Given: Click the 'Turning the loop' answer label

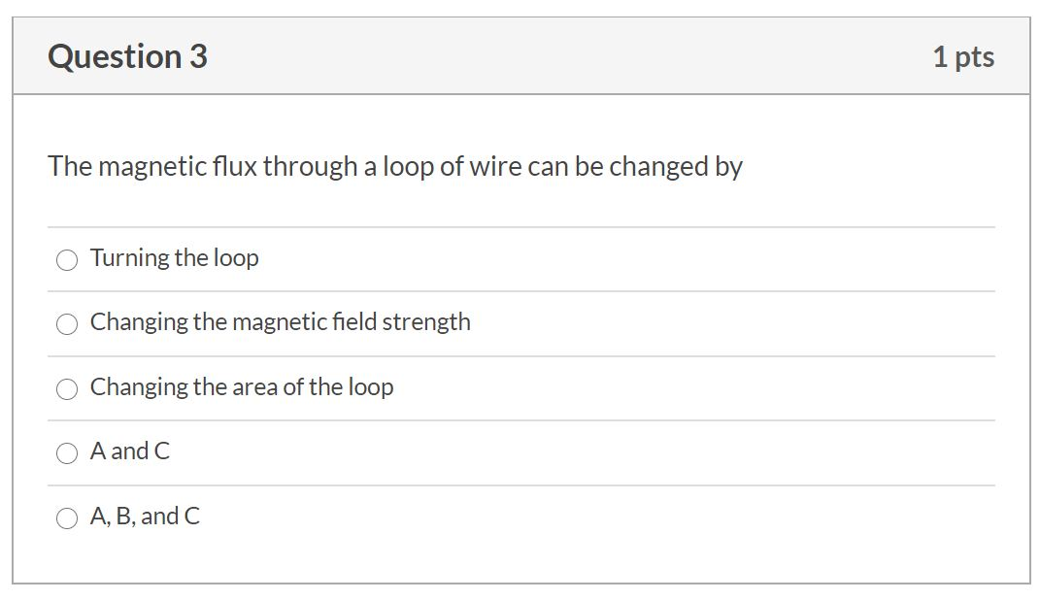Looking at the screenshot, I should click(x=174, y=258).
